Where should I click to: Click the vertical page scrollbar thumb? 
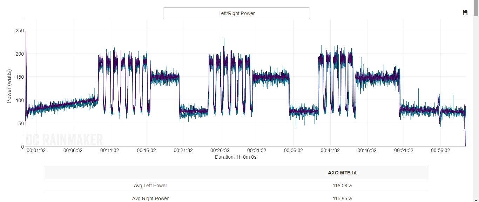476,8
